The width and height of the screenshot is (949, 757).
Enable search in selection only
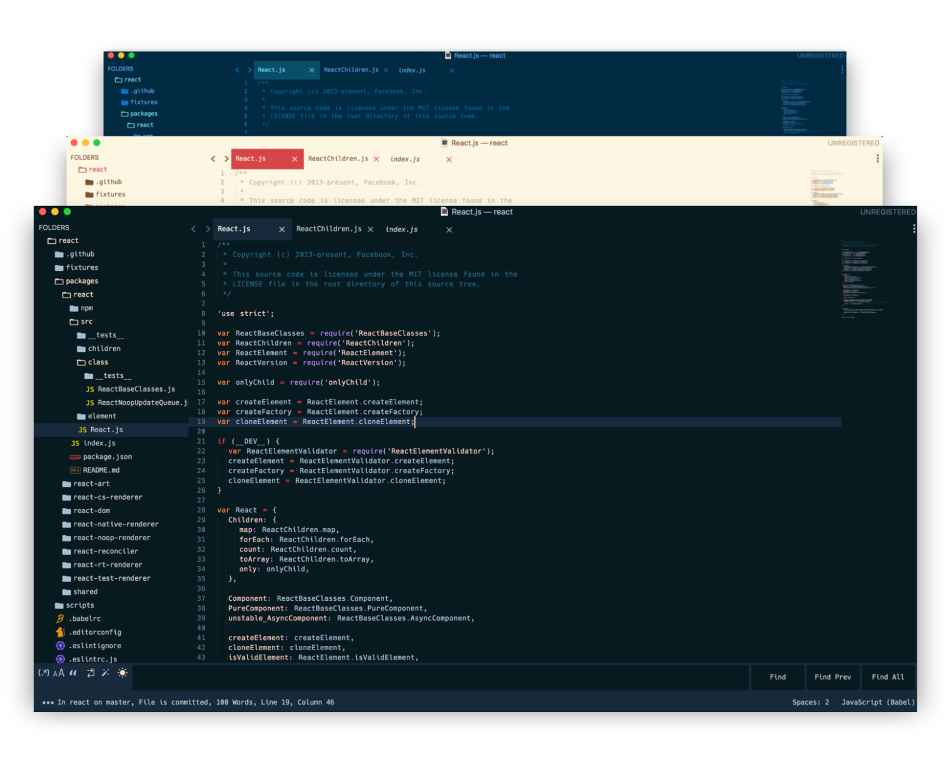pos(105,672)
